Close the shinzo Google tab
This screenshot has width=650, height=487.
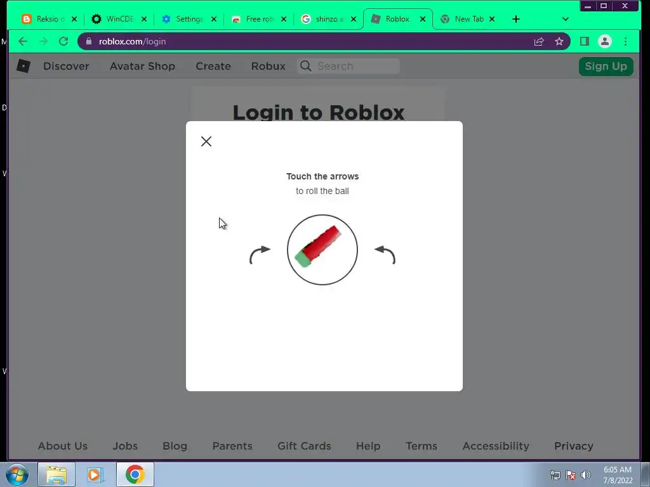coord(353,19)
